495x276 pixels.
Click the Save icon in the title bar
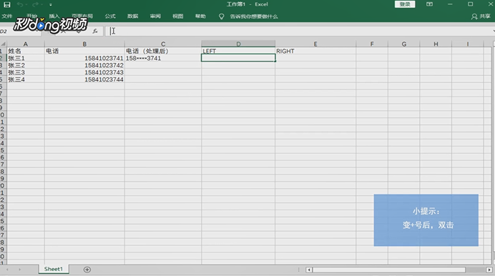[7, 4]
